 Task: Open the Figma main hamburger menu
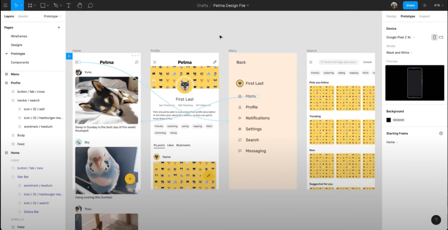click(x=5, y=5)
